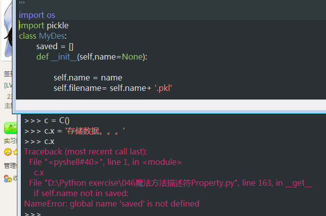Screen dimensions: 326x216
Task: Click the user icon below 管理 label
Action: click(x=7, y=178)
